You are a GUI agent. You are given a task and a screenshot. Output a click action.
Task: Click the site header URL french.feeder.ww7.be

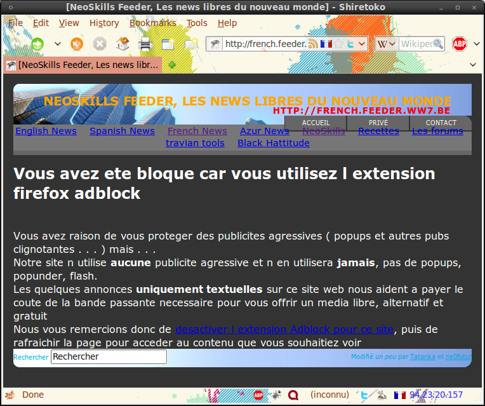(361, 111)
